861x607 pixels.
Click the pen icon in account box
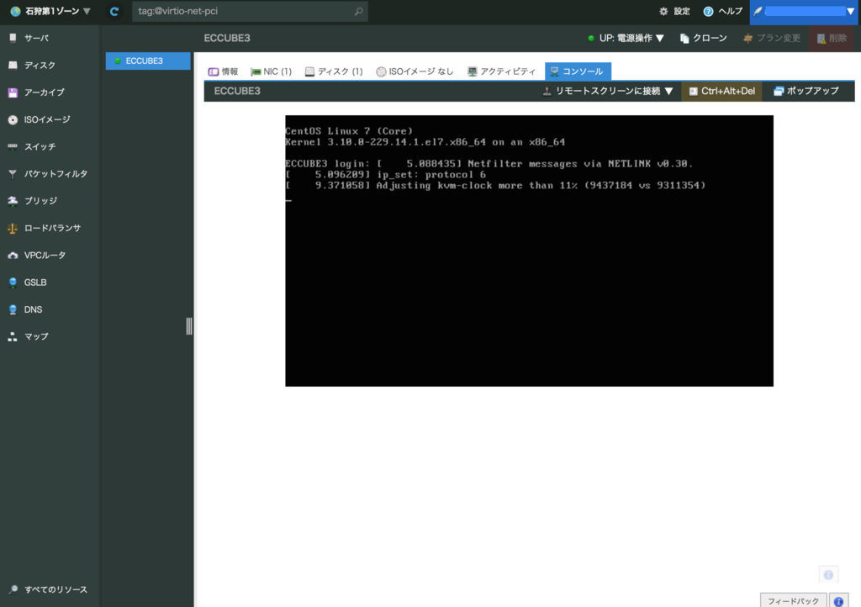pos(758,11)
